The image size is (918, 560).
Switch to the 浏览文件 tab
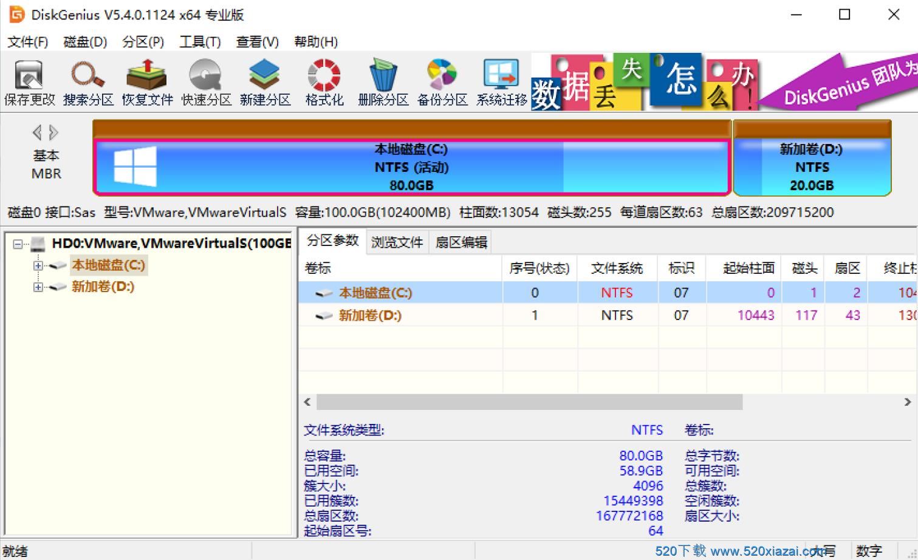(x=397, y=242)
